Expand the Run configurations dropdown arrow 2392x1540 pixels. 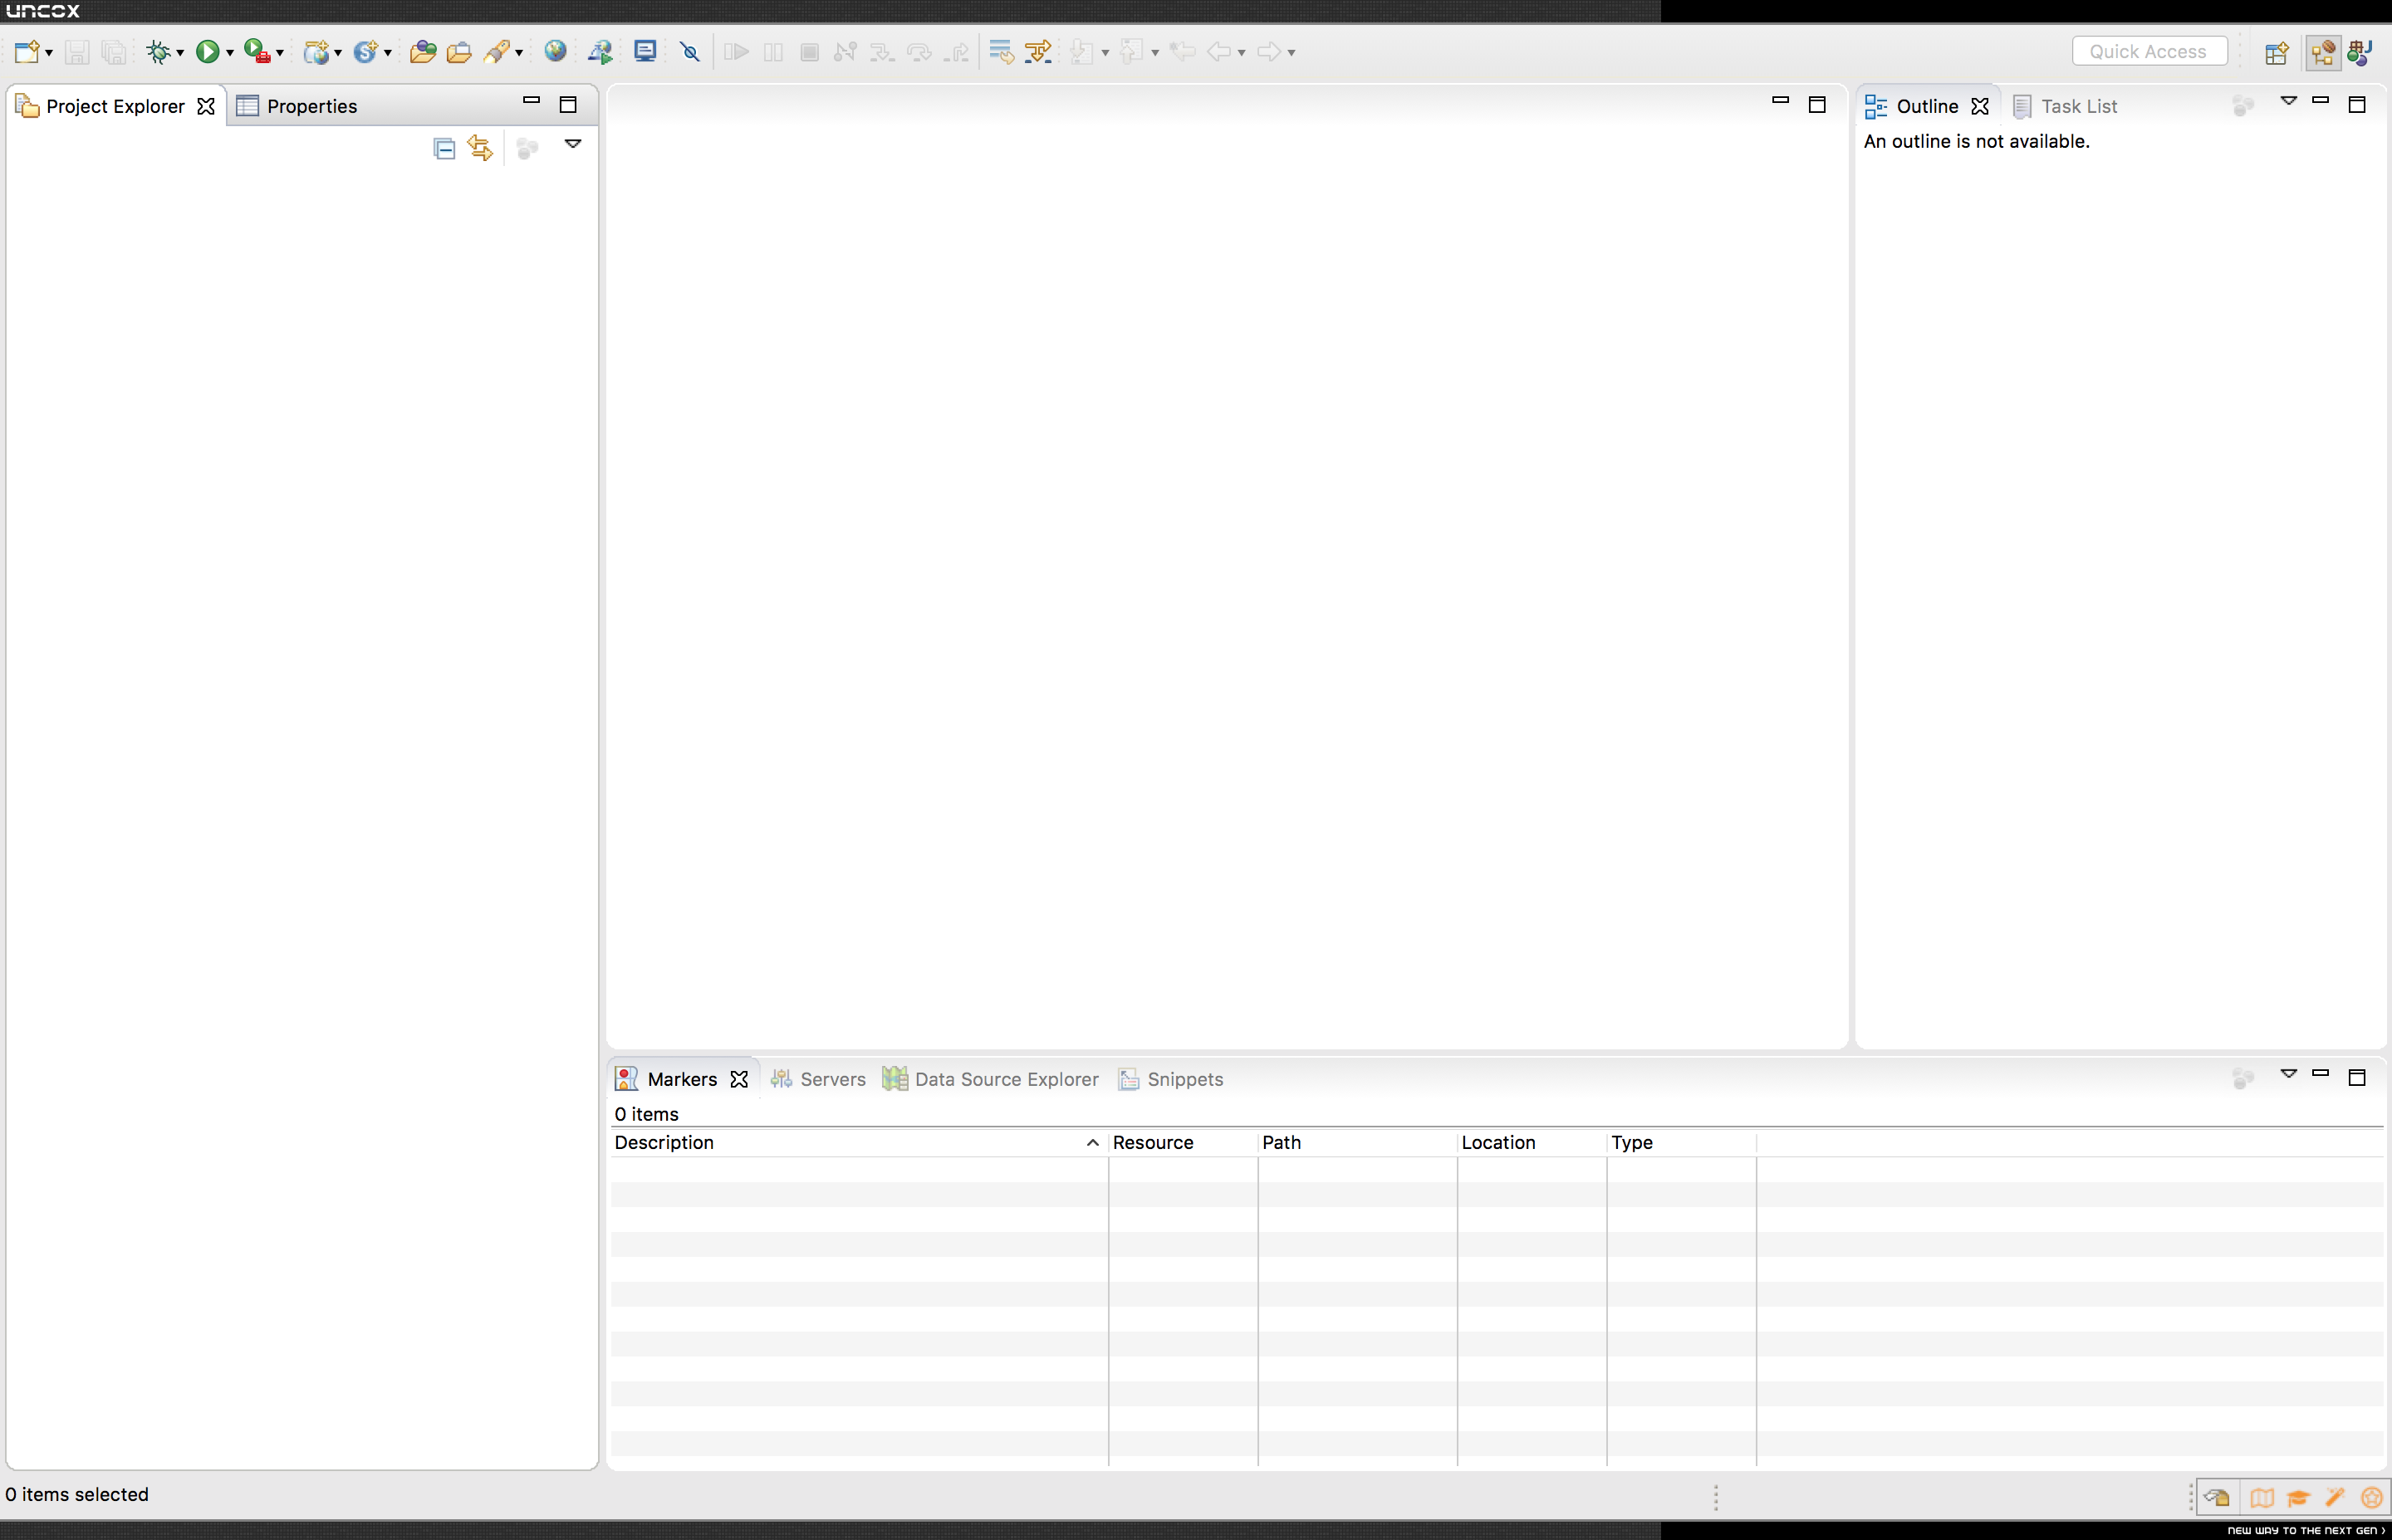point(230,53)
